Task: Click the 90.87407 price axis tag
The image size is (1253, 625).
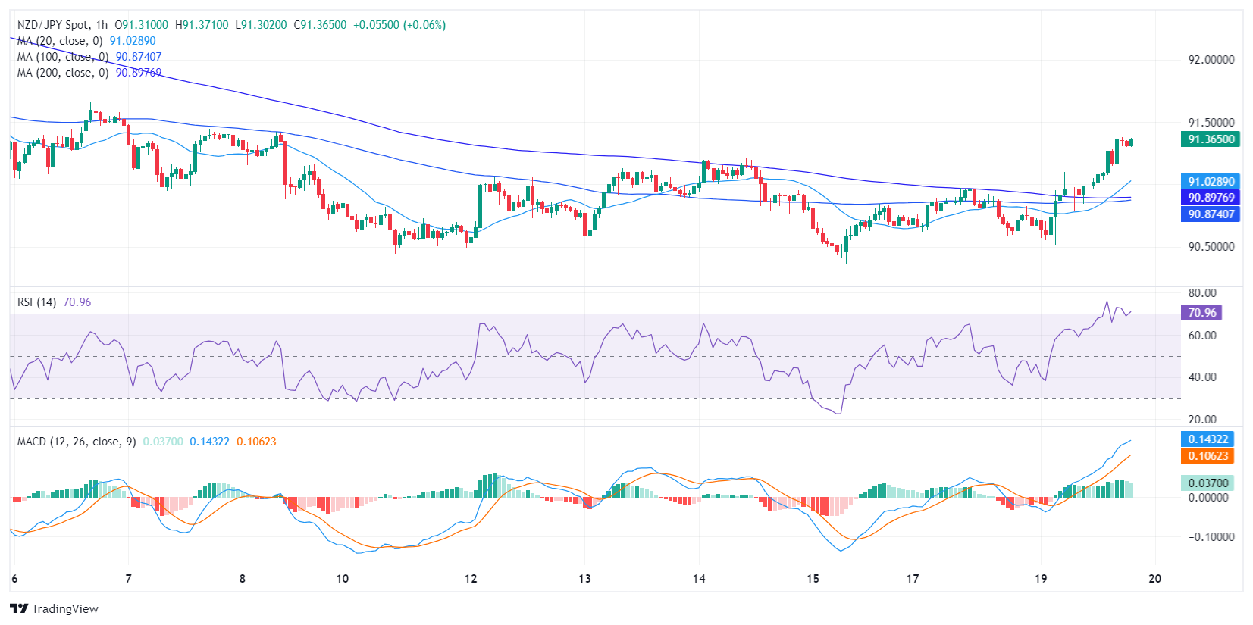Action: coord(1211,214)
